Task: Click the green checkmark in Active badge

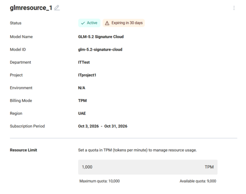Action: click(x=83, y=23)
